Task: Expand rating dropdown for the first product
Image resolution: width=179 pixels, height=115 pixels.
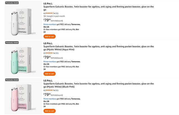Action: pos(55,13)
